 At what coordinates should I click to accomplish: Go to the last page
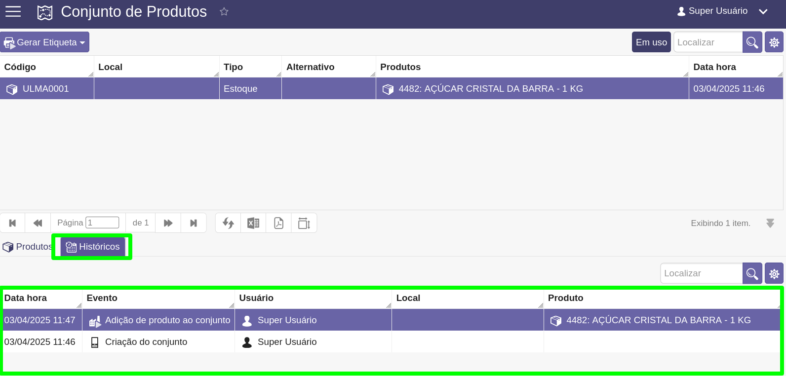coord(194,223)
